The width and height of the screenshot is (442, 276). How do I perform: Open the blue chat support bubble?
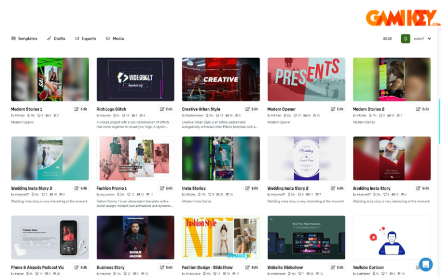(425, 264)
